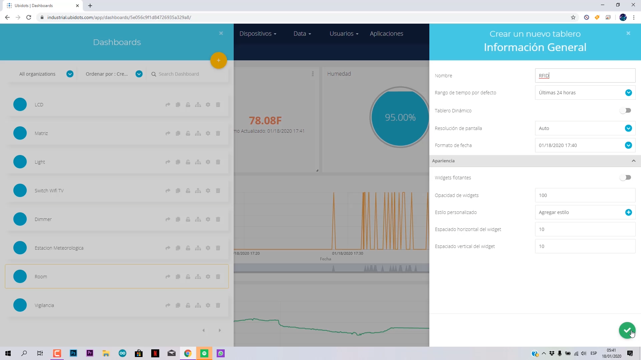Click the share icon in the Room row
641x360 pixels.
[168, 277]
